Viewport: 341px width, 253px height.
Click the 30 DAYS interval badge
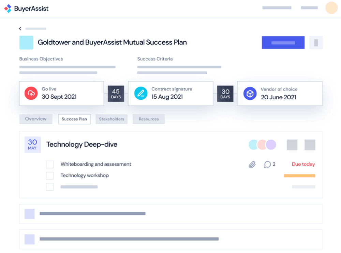click(x=225, y=94)
